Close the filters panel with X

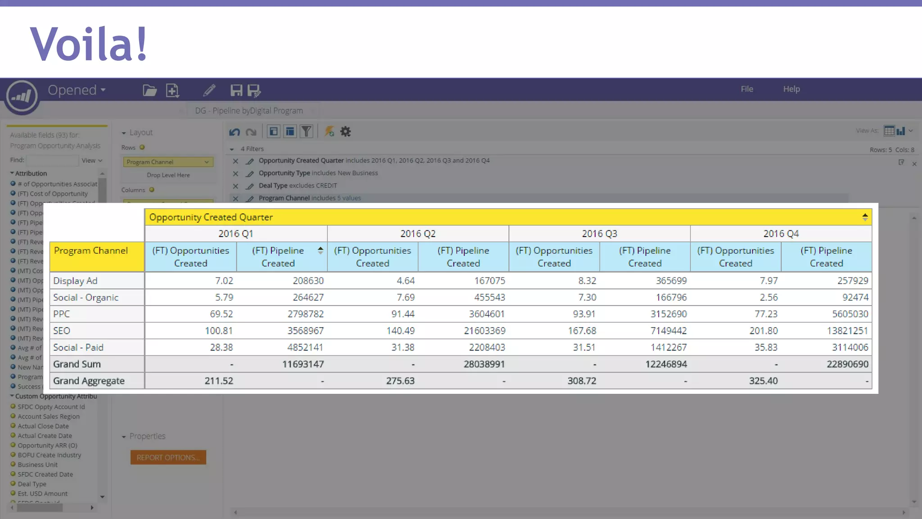click(x=914, y=164)
